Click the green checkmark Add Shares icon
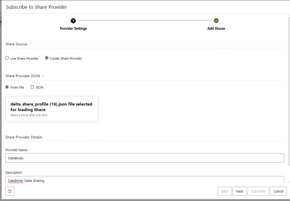 pyautogui.click(x=216, y=21)
